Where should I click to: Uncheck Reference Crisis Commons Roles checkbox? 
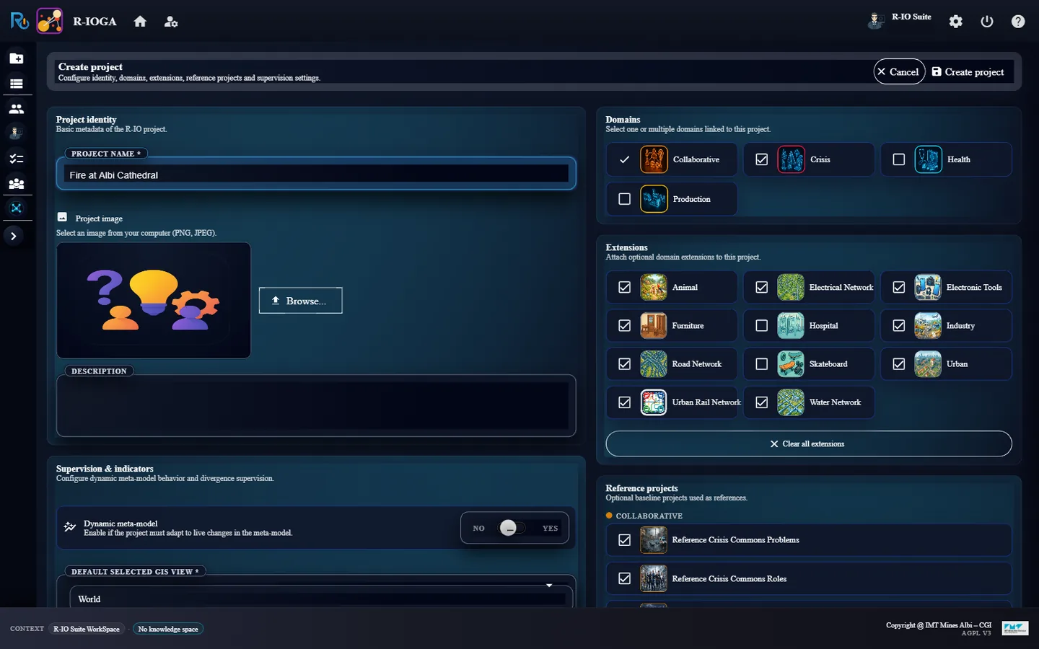tap(625, 578)
